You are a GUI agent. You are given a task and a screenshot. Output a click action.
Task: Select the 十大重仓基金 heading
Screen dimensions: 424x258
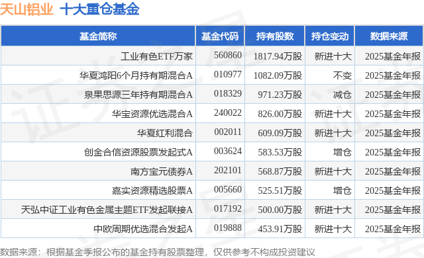coord(99,9)
